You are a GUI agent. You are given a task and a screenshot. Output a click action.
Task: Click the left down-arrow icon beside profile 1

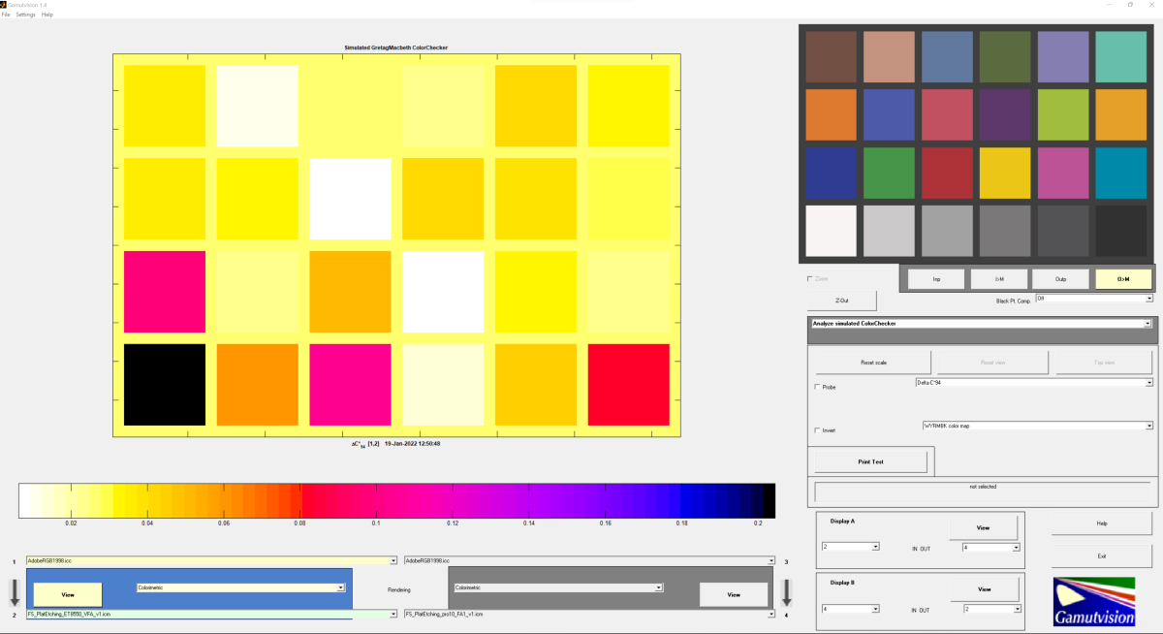(15, 590)
